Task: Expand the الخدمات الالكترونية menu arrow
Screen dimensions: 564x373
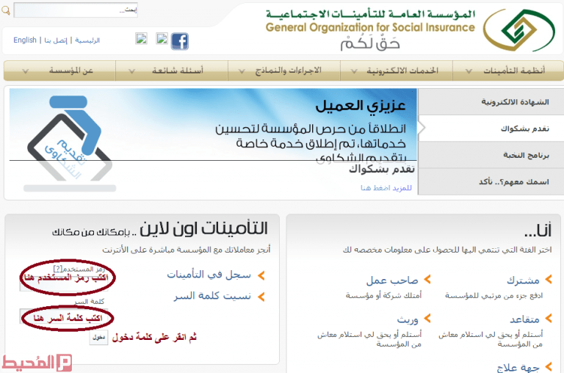Action: (354, 71)
